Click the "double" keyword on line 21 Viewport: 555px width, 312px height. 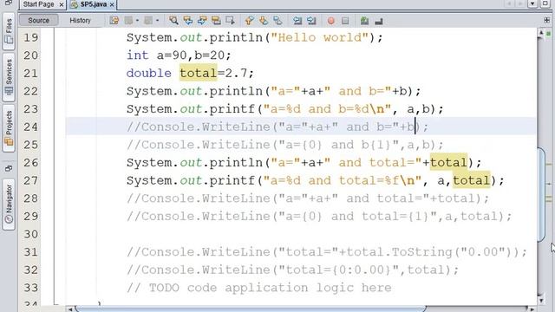[x=149, y=73]
